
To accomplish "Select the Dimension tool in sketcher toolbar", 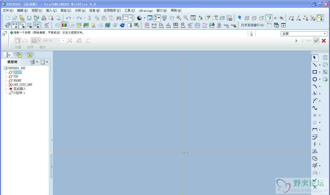I will coord(315,130).
